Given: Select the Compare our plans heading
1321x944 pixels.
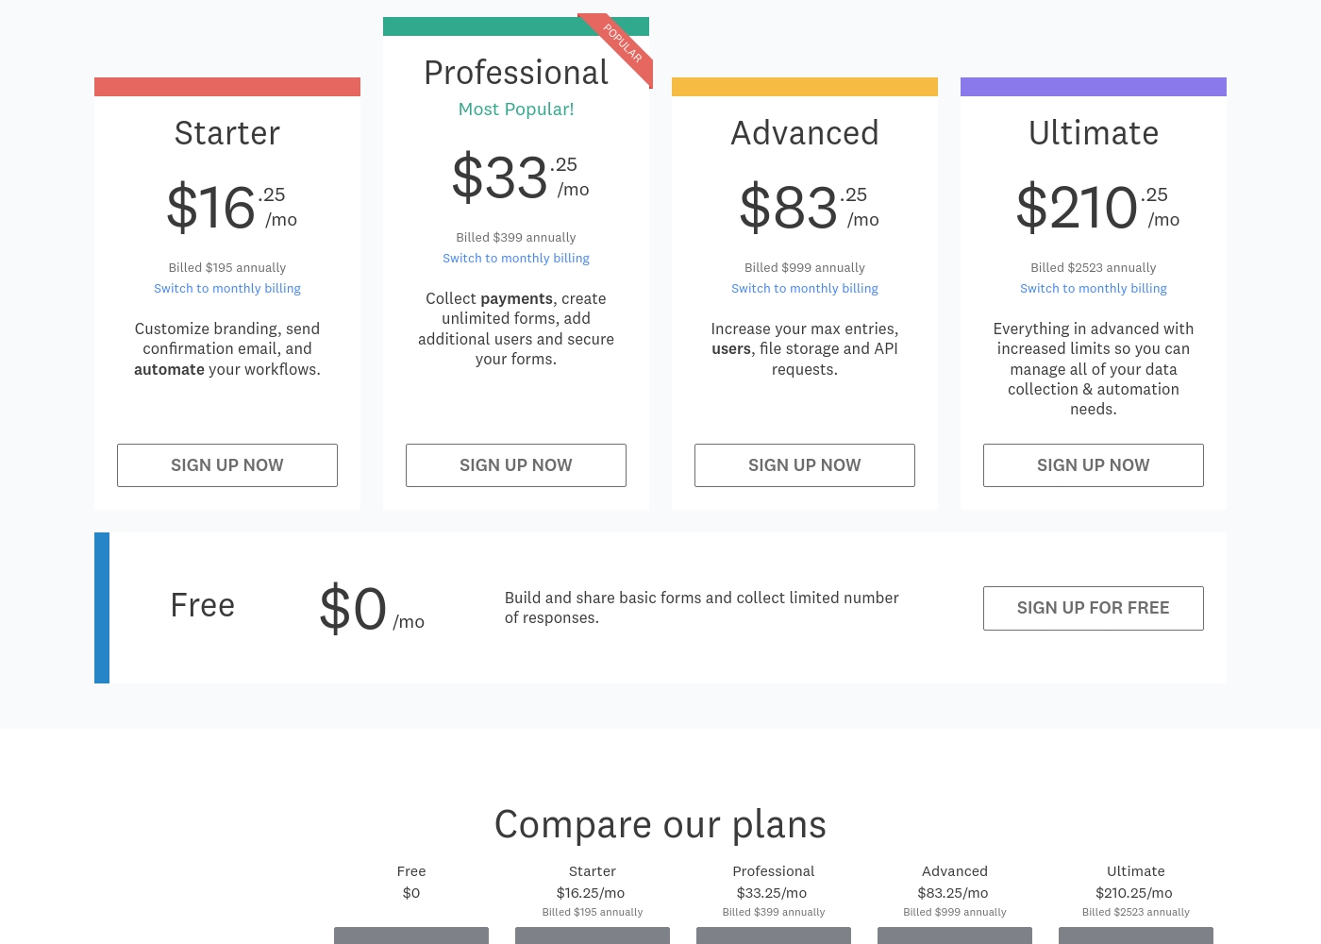Looking at the screenshot, I should [660, 824].
